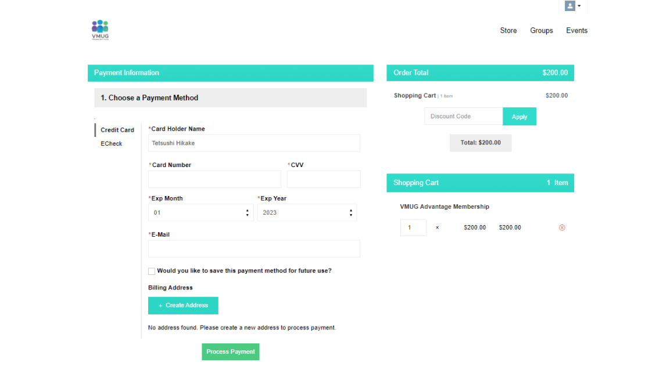Focus the E-Mail field
The height and width of the screenshot is (373, 663).
pos(254,249)
